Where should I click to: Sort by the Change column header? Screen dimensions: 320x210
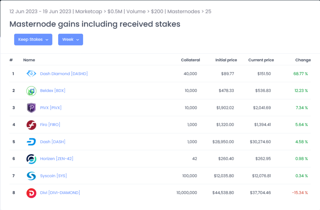click(x=303, y=60)
